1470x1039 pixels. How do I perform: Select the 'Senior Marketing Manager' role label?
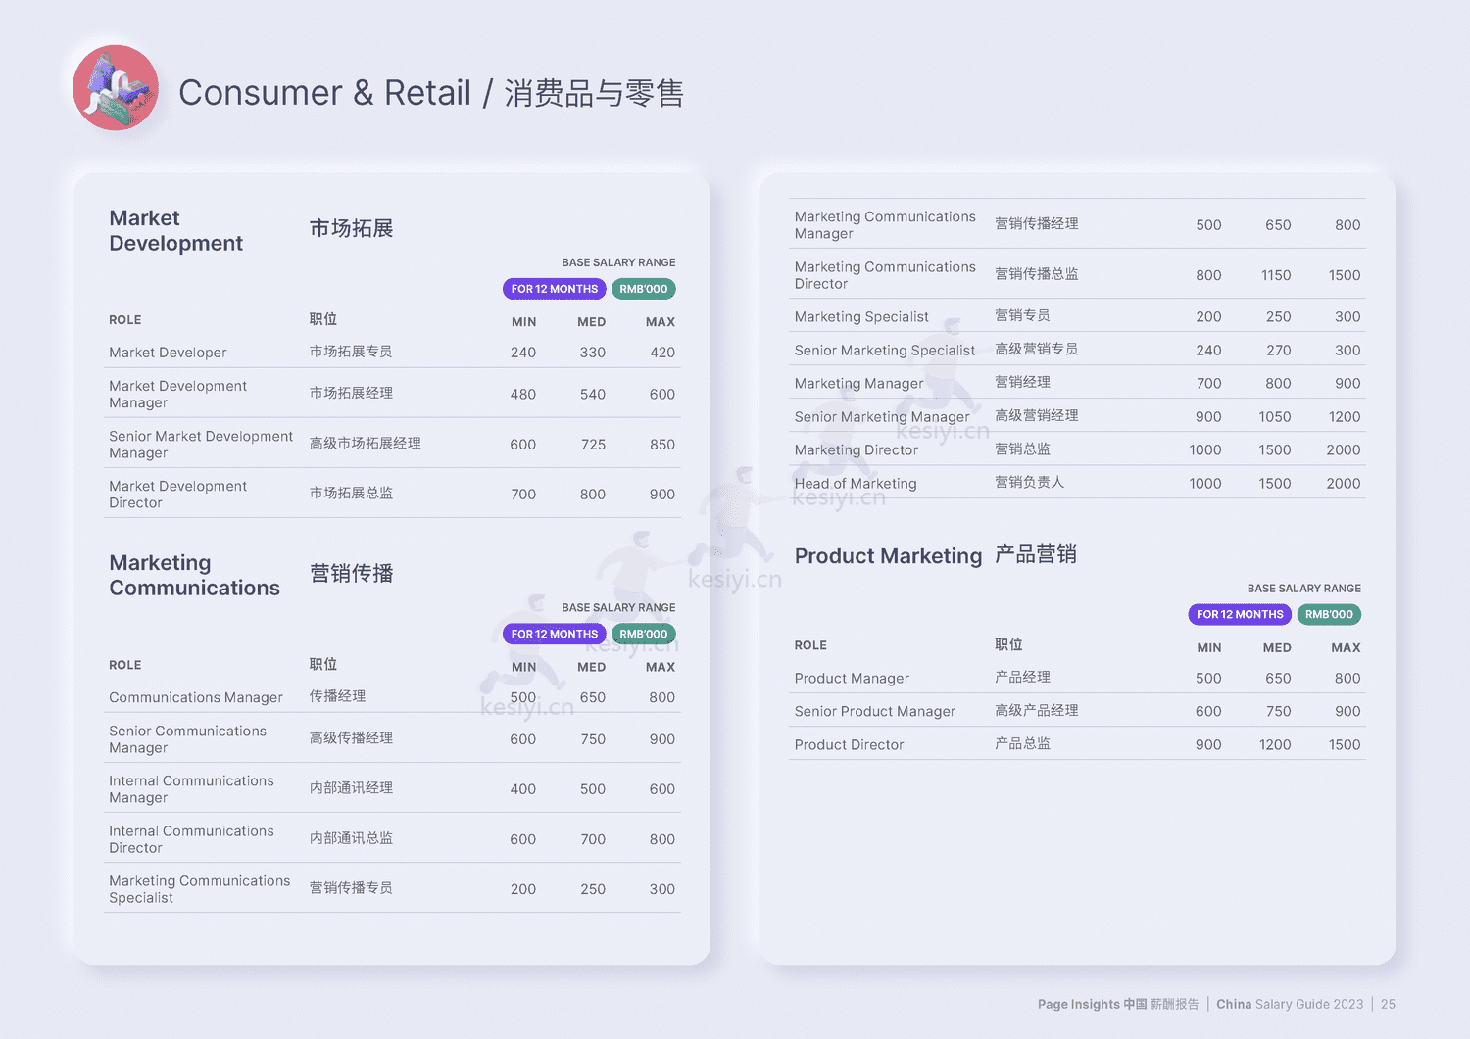coord(882,417)
